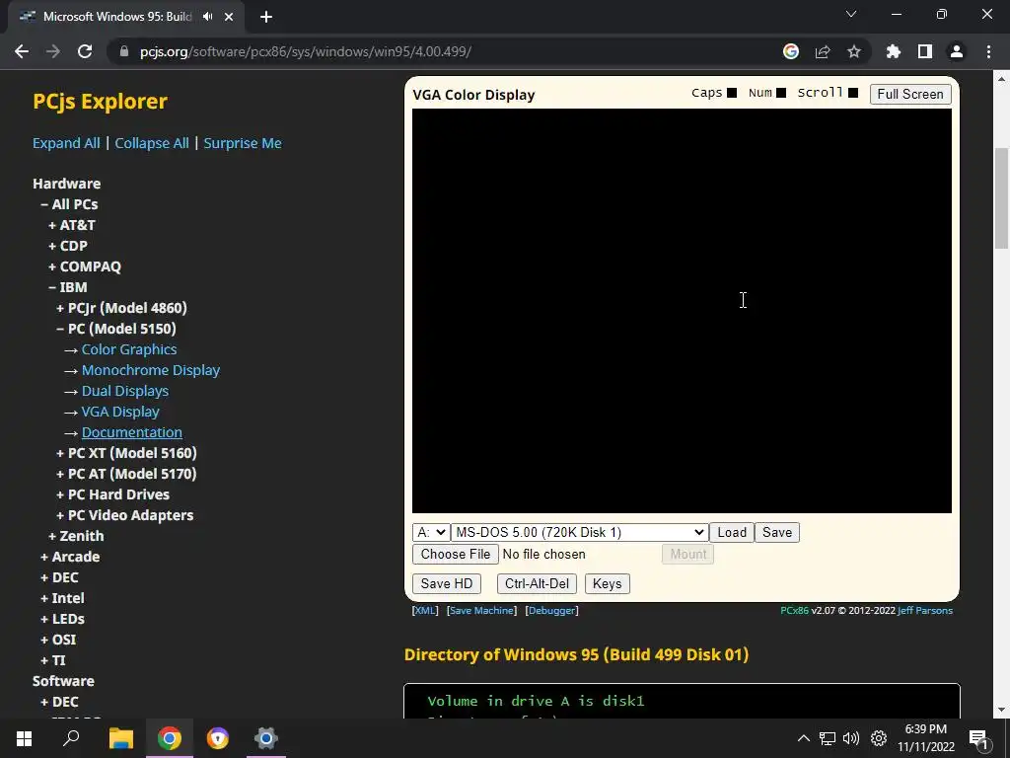The height and width of the screenshot is (758, 1010).
Task: Open File Explorer from taskbar
Action: click(121, 738)
